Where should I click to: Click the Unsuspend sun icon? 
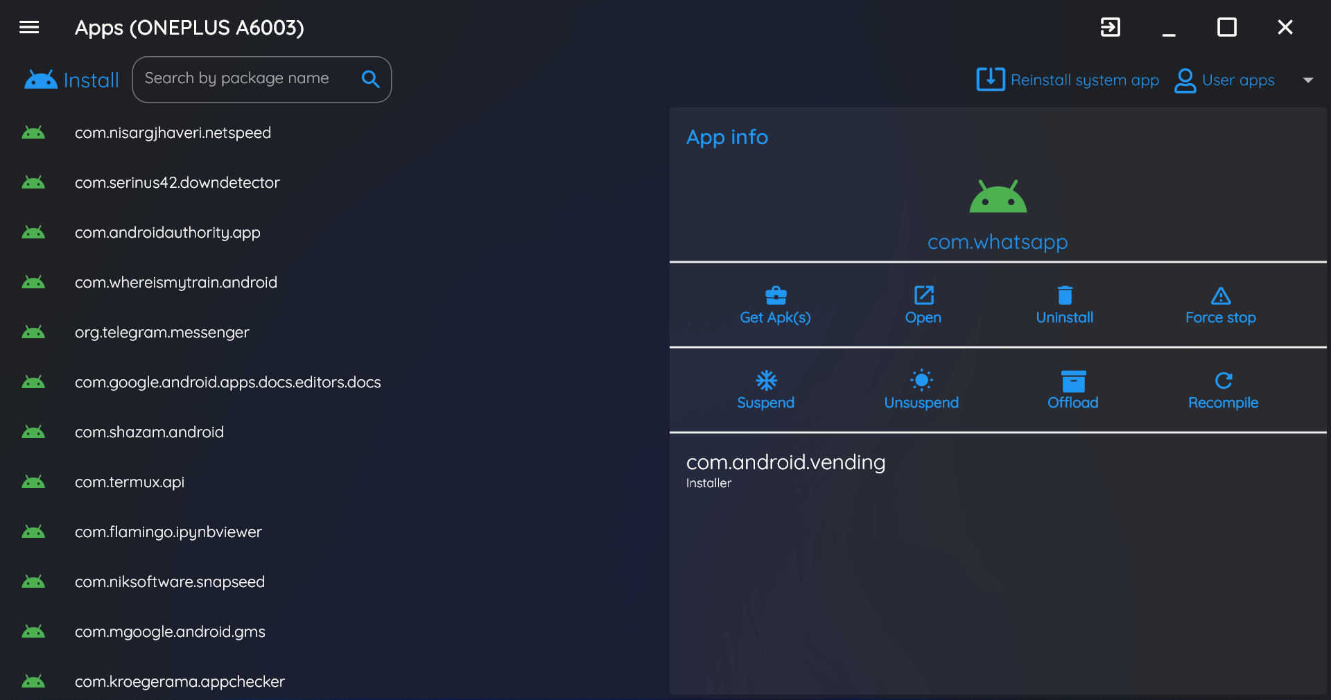[x=921, y=380]
